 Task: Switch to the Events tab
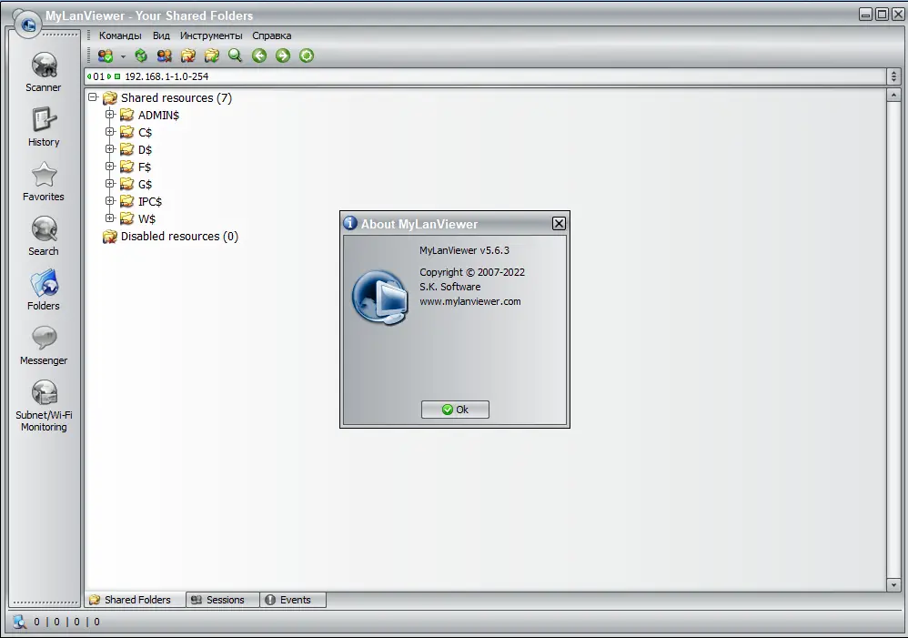pyautogui.click(x=293, y=600)
